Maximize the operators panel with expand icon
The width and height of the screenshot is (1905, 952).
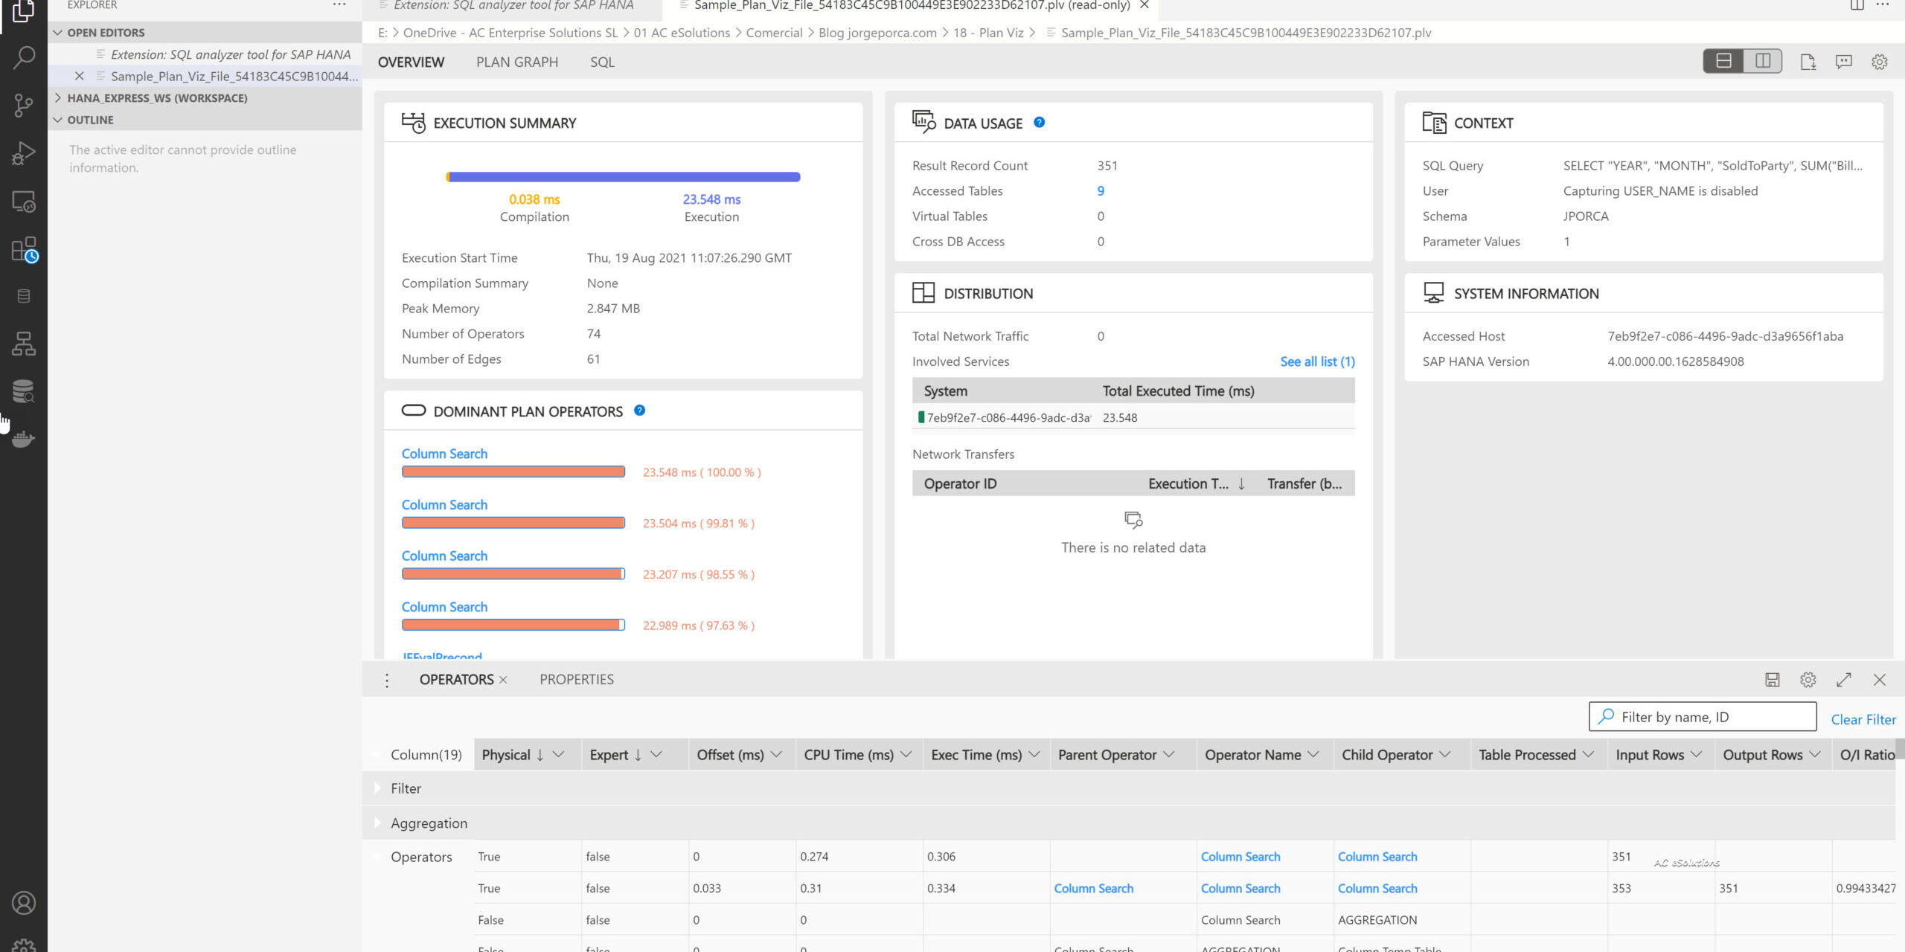point(1843,680)
